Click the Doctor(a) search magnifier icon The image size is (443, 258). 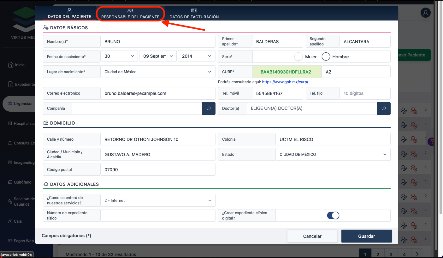(x=384, y=108)
